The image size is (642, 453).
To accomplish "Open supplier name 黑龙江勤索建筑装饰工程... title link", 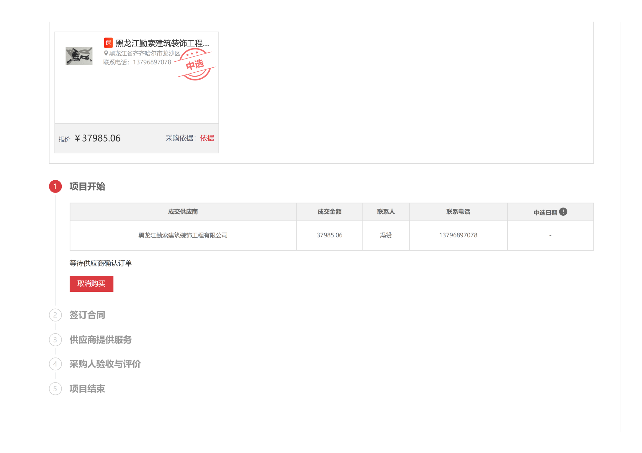I will [x=162, y=43].
